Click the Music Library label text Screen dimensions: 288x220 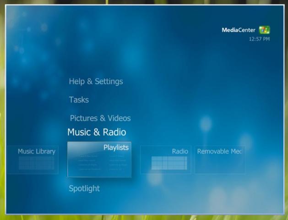[36, 151]
